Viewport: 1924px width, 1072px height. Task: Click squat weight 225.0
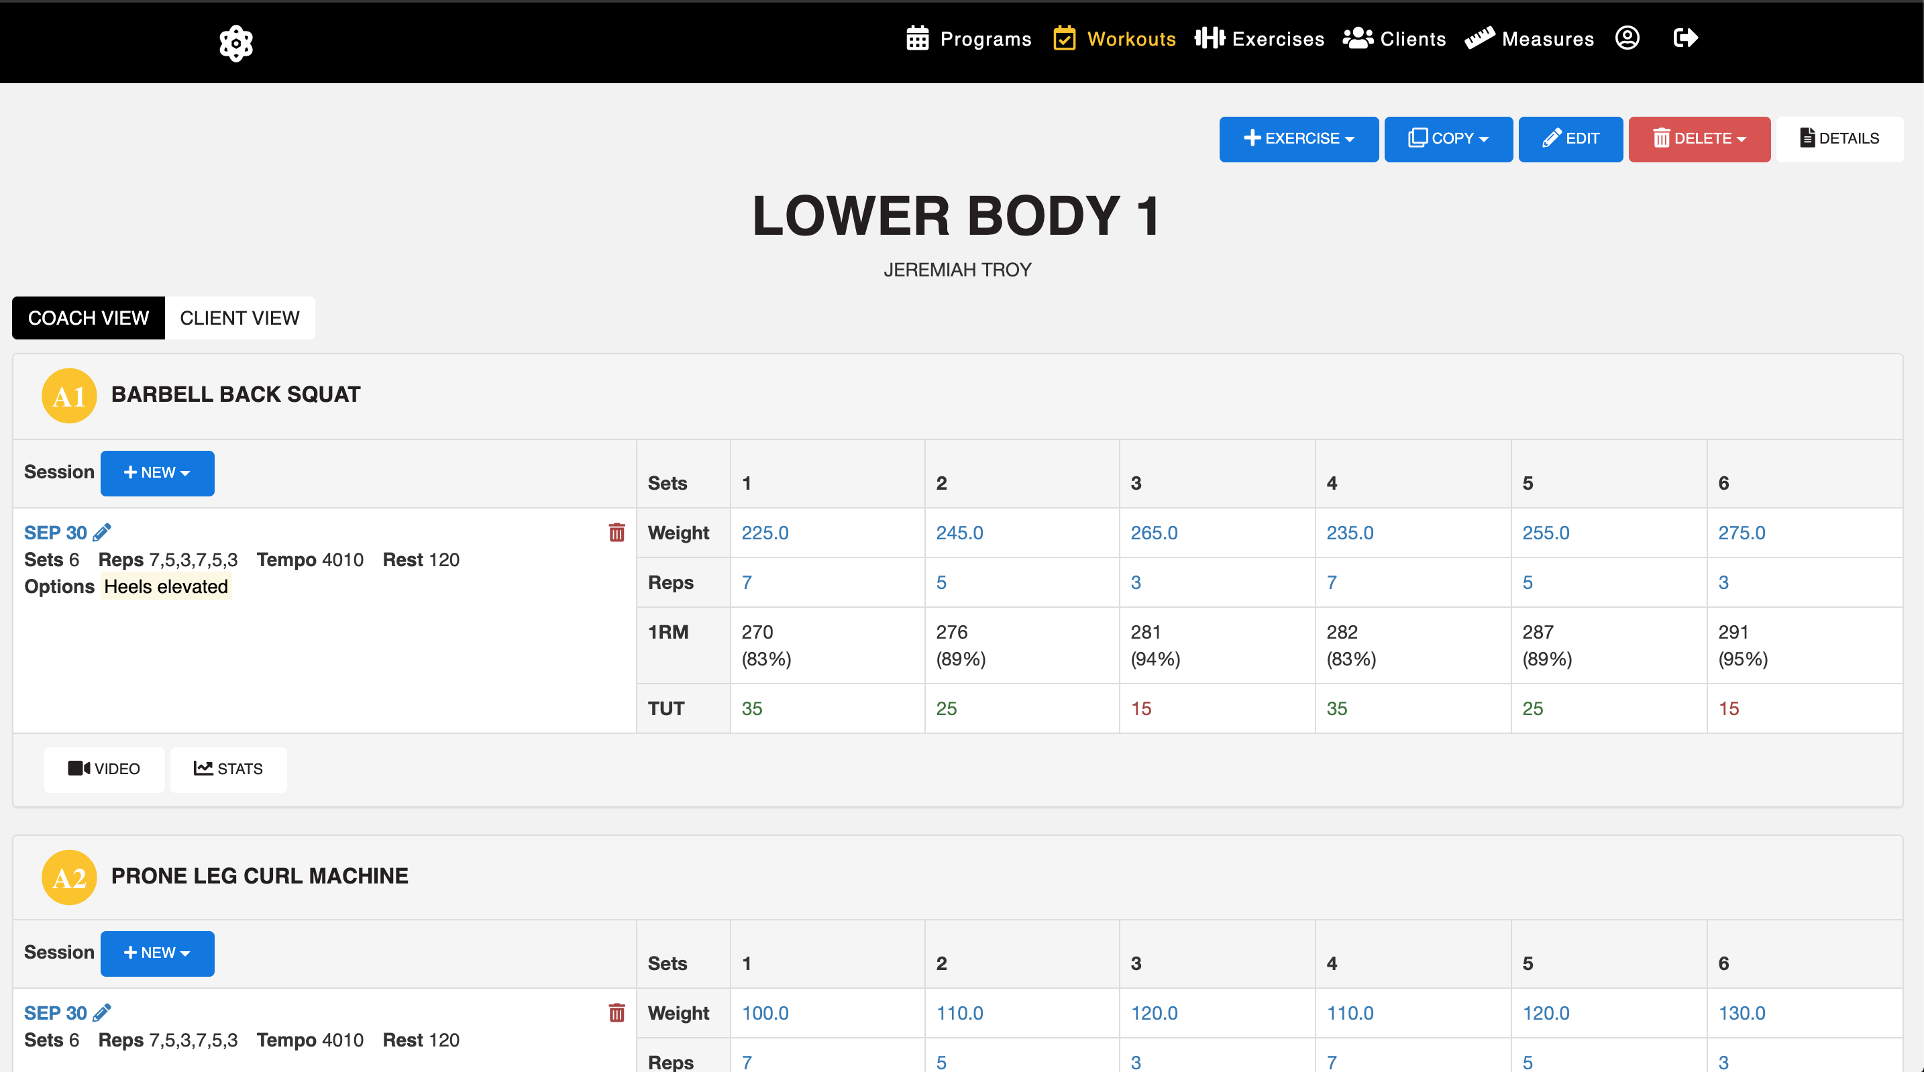[765, 533]
